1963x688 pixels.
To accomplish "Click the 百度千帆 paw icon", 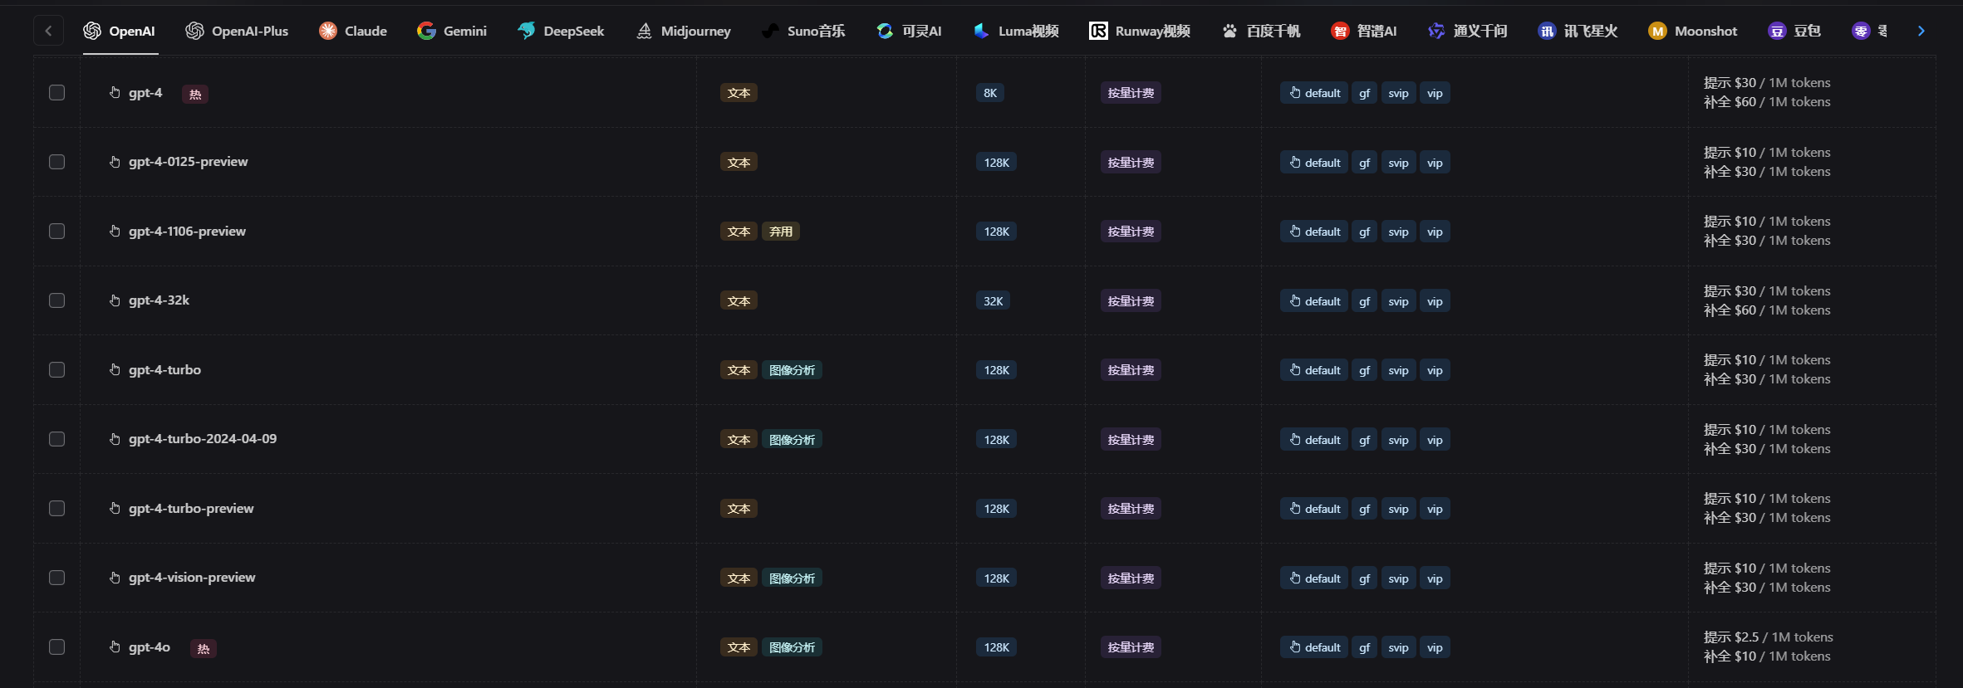I will point(1229,31).
